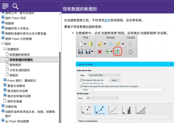
Task: Open the pushpin dropdown arrow
Action: pos(123,44)
